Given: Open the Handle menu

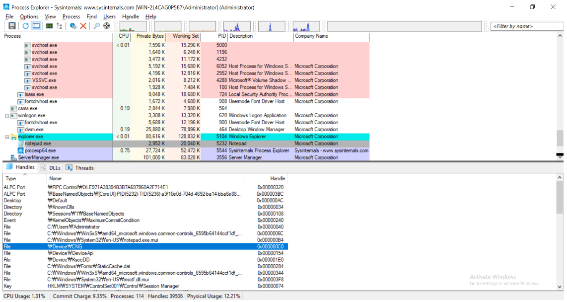Looking at the screenshot, I should click(x=131, y=16).
